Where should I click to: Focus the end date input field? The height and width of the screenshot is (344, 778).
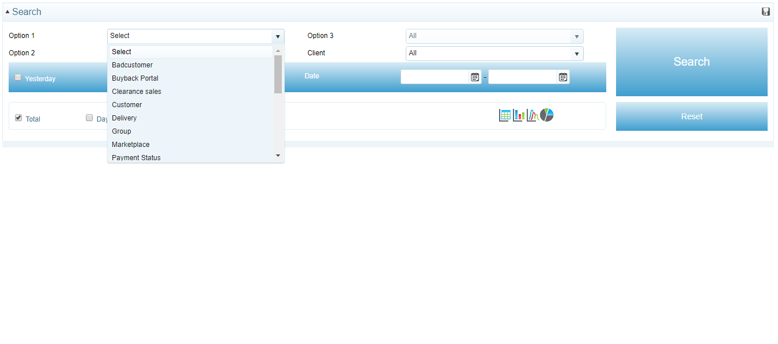tap(523, 77)
